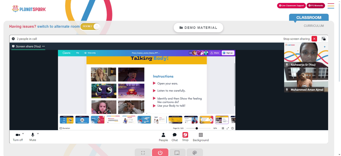Open DEMO MATERIAL folder button
The width and height of the screenshot is (341, 156).
click(x=198, y=28)
